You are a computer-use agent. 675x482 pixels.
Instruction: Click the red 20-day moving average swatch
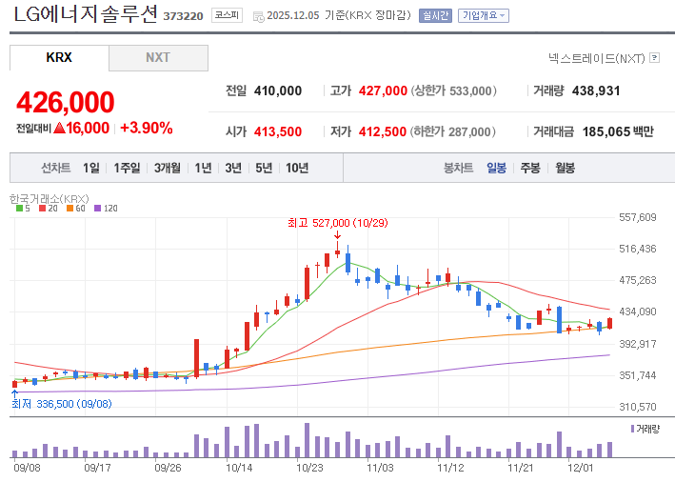click(42, 209)
